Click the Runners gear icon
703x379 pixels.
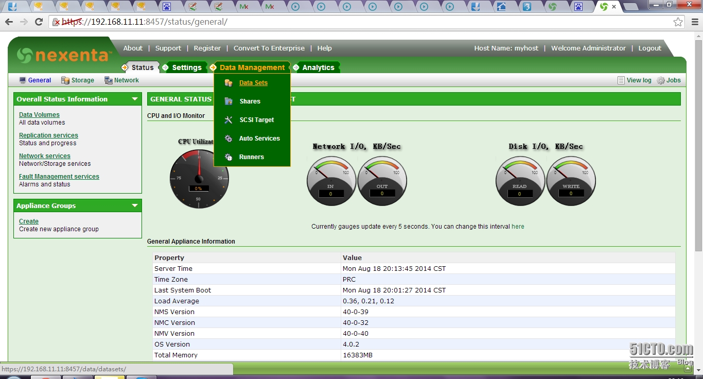[x=229, y=157]
